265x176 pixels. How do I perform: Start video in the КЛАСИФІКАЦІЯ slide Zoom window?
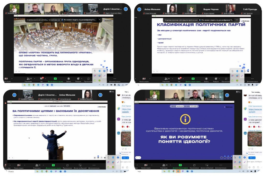[144, 79]
